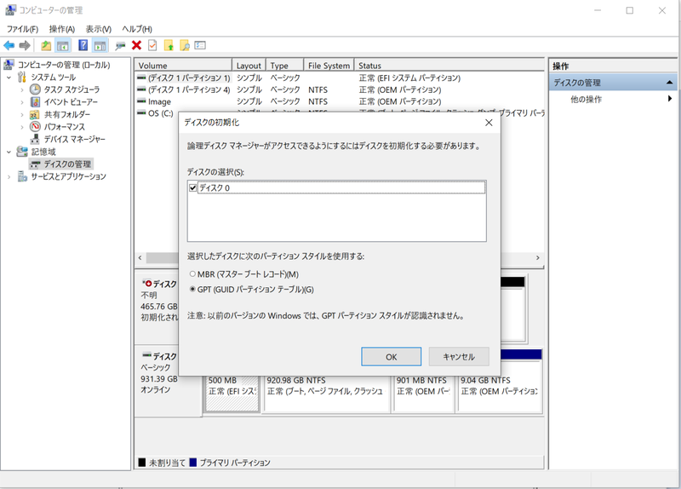Click the volume list scroll right arrow
681x489 pixels.
pos(538,258)
